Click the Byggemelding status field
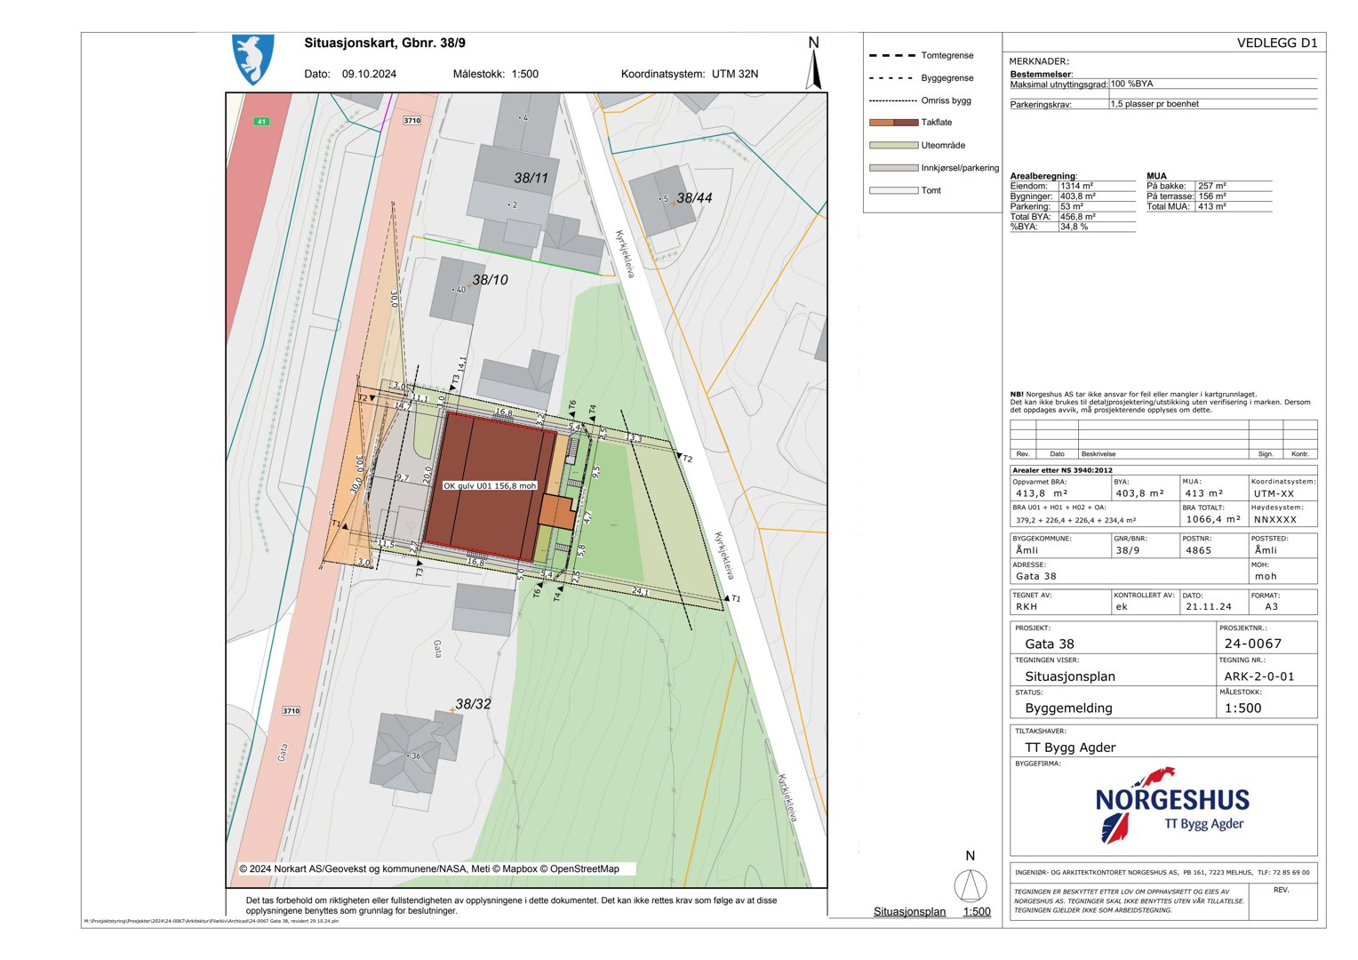 (1068, 708)
